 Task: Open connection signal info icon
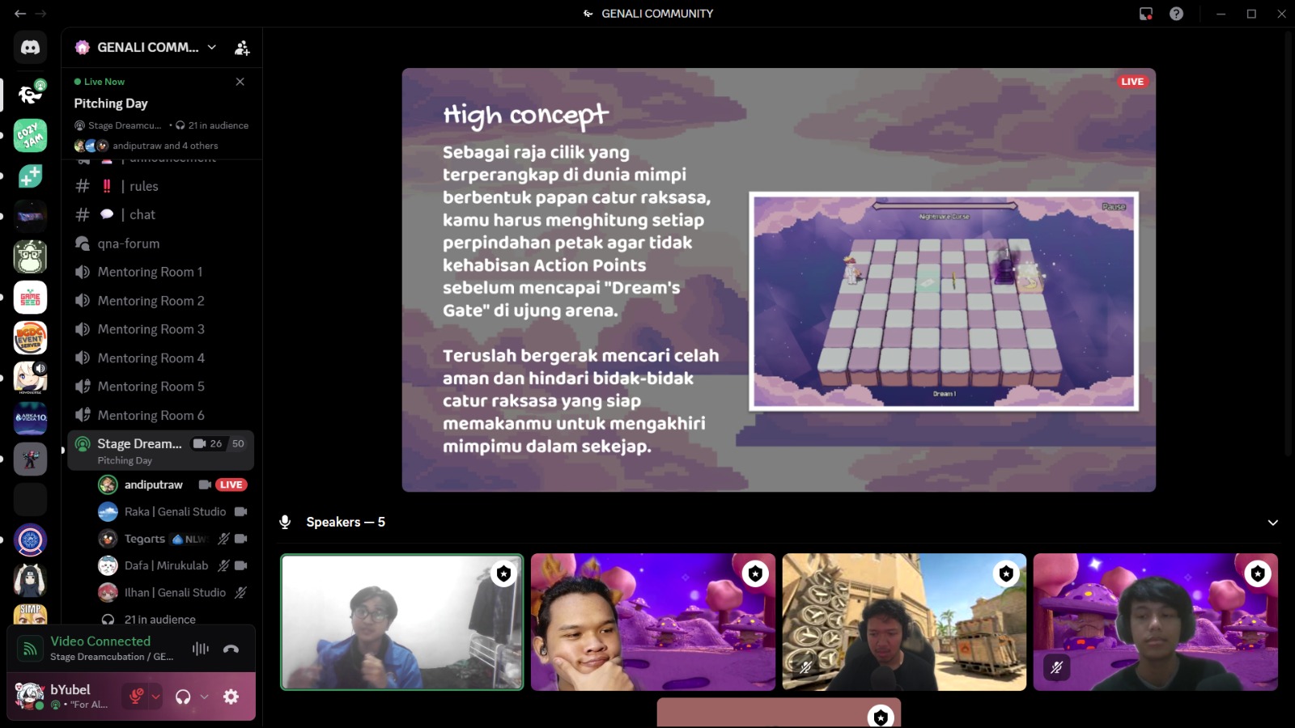tap(30, 649)
